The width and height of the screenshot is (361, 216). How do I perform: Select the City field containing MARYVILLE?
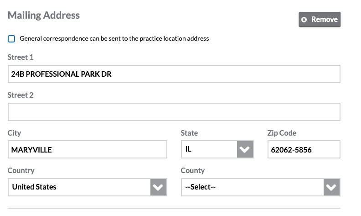click(x=87, y=149)
